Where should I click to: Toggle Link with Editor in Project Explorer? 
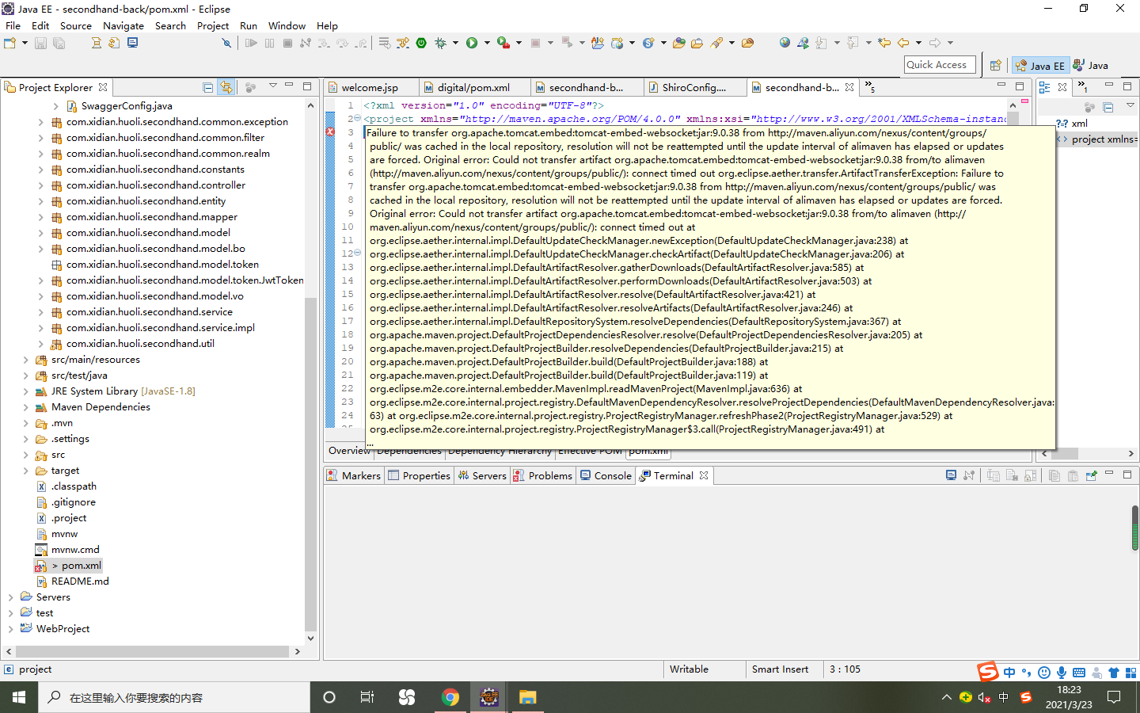click(x=226, y=89)
